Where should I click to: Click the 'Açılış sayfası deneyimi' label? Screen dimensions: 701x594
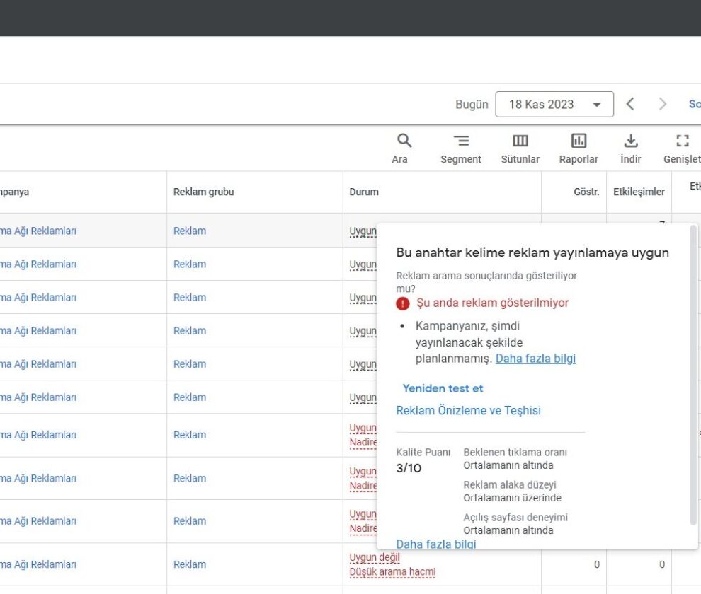click(x=515, y=518)
